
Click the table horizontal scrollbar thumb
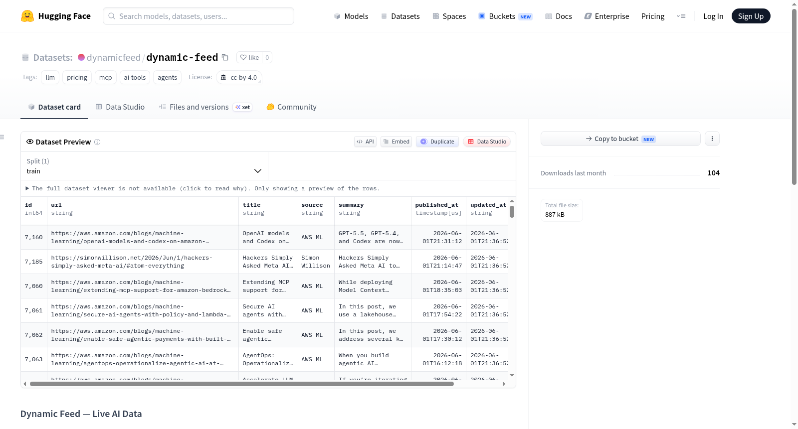(x=242, y=384)
